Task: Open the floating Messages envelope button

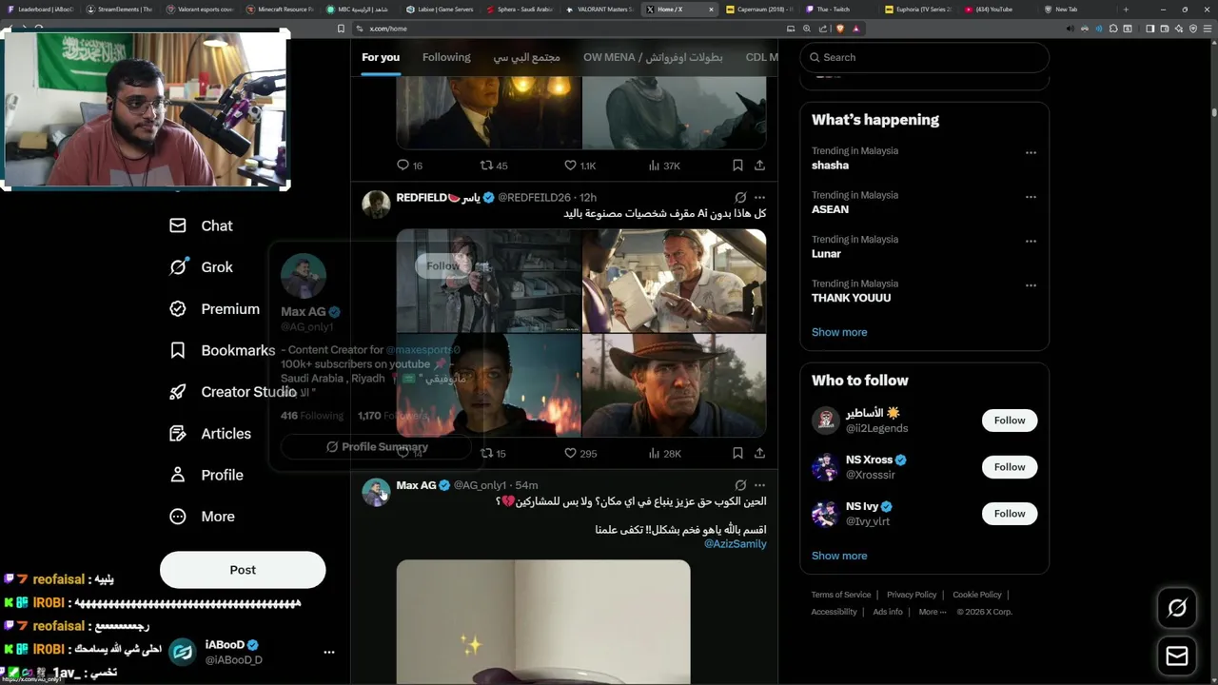Action: (1177, 656)
